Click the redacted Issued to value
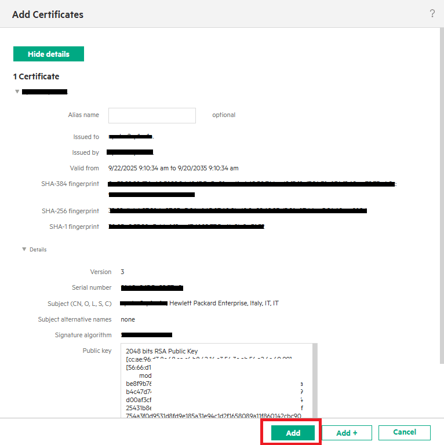The height and width of the screenshot is (445, 444). coord(131,137)
